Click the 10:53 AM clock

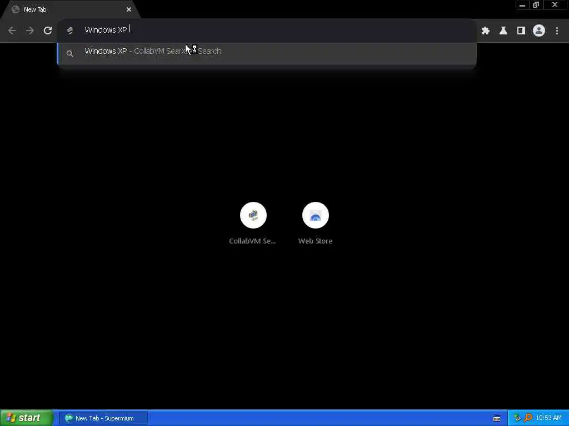[x=548, y=418]
